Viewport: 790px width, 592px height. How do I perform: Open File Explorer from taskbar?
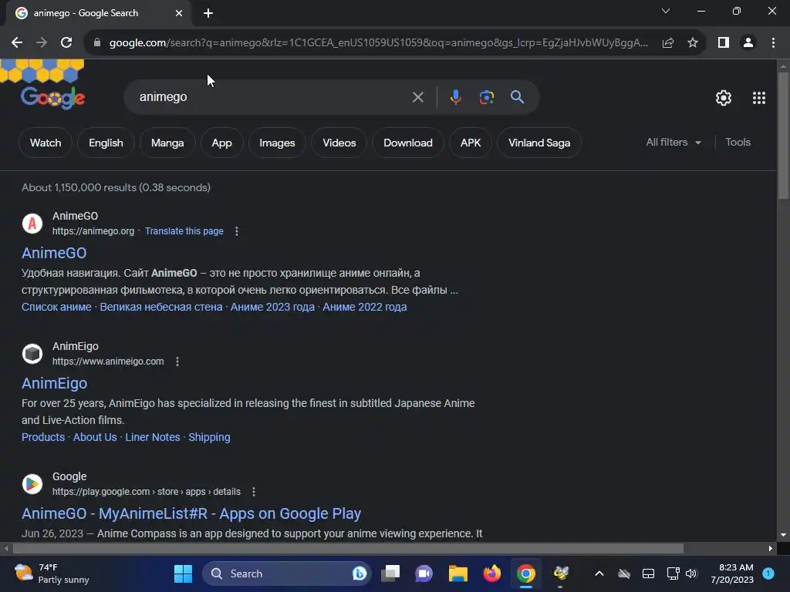click(x=458, y=573)
